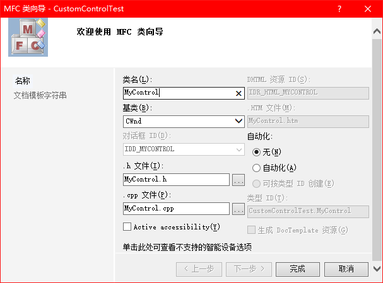
Task: Open the 对话框 ID dropdown
Action: click(x=239, y=149)
